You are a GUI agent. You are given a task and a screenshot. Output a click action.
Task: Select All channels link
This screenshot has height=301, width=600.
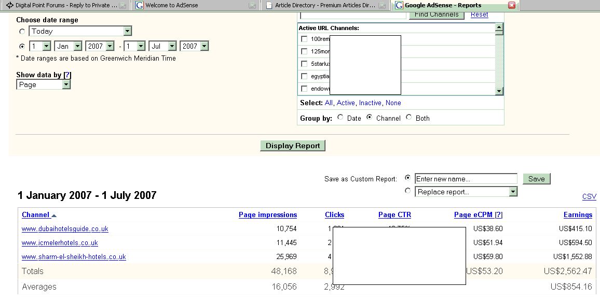tap(329, 103)
